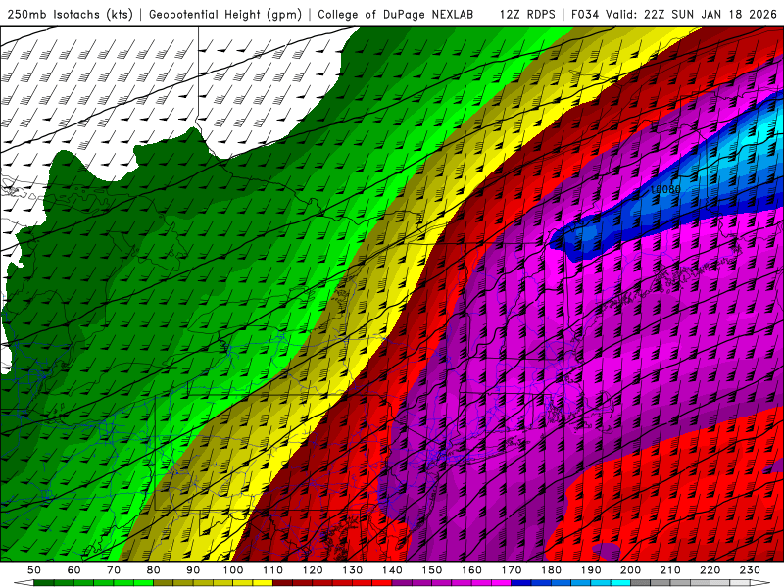Click the "10080" height contour label
The width and height of the screenshot is (784, 588).
tap(665, 189)
